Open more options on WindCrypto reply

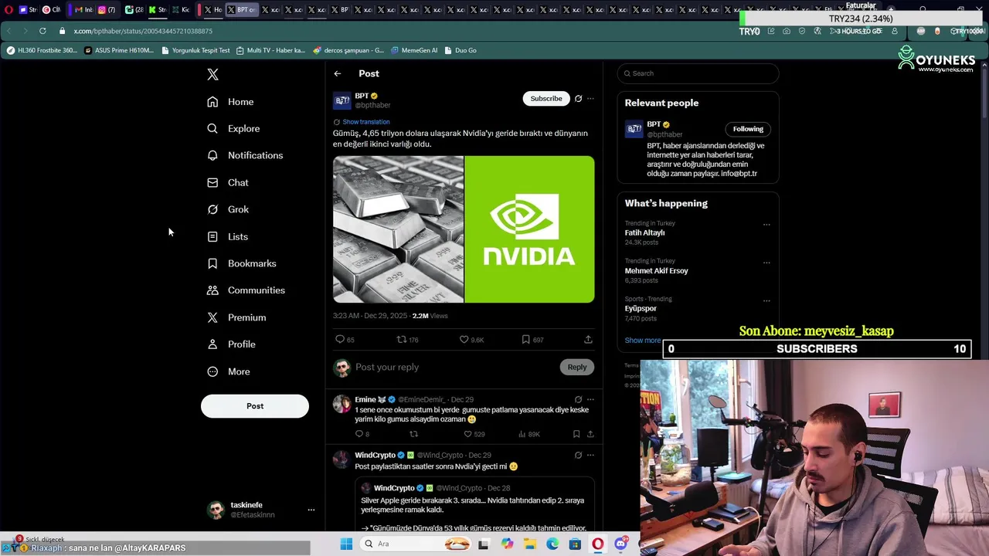coord(590,456)
